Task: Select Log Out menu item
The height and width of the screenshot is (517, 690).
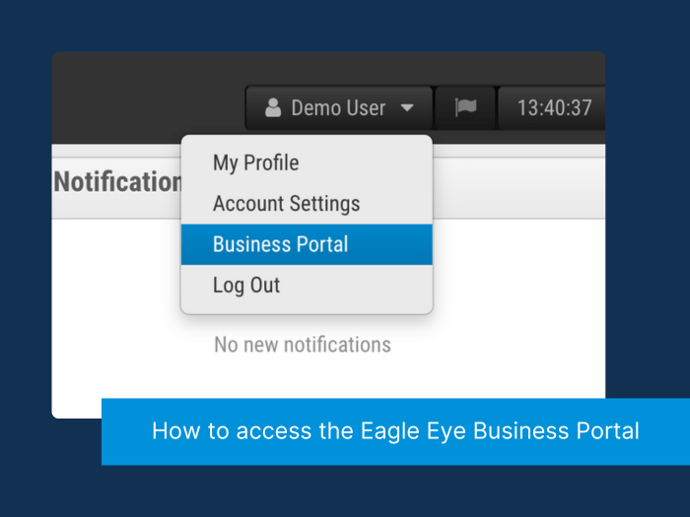Action: (x=307, y=286)
